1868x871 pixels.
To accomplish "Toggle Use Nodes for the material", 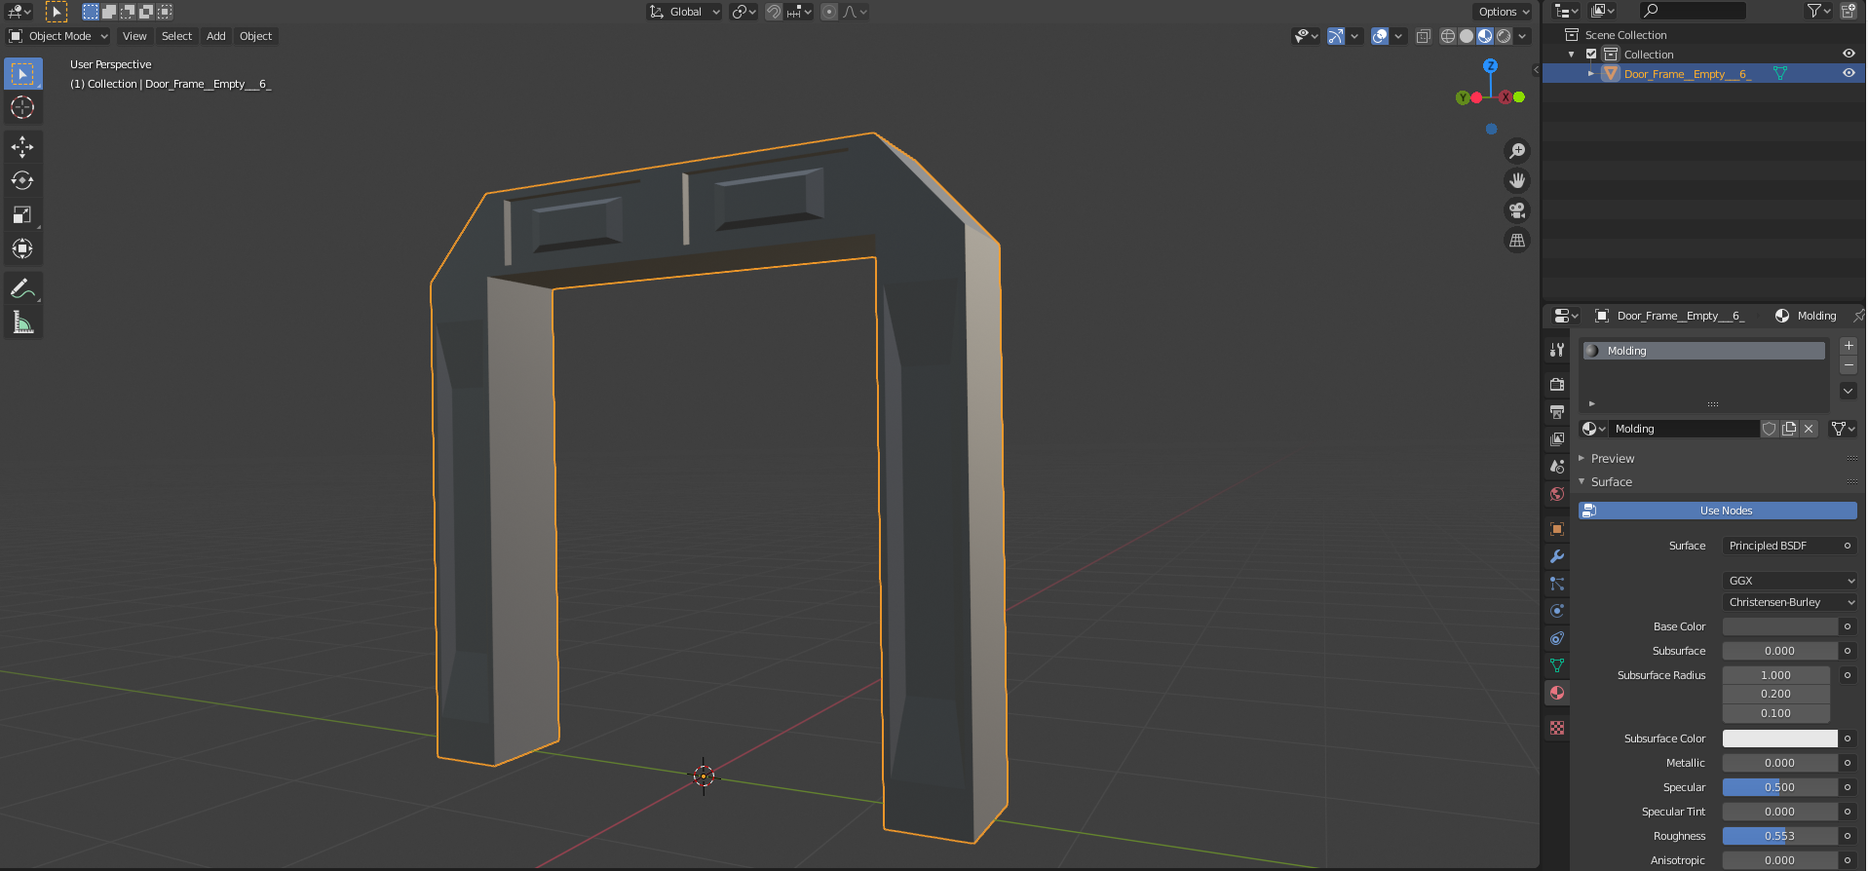I will [x=1717, y=511].
